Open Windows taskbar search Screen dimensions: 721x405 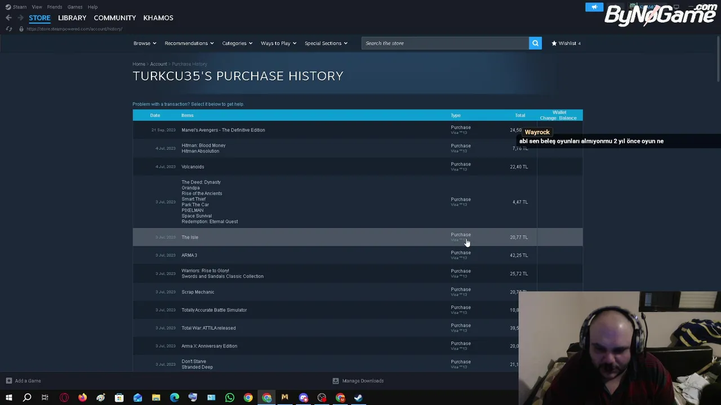pos(27,398)
